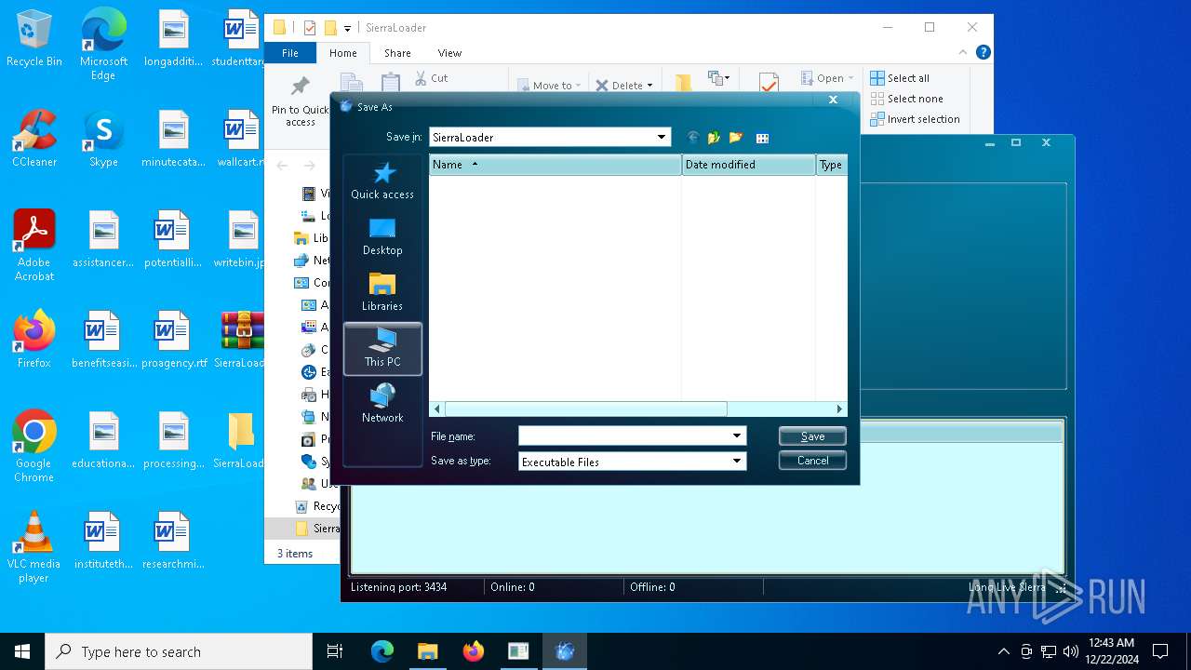
Task: Open File Explorer from taskbar
Action: 427,651
